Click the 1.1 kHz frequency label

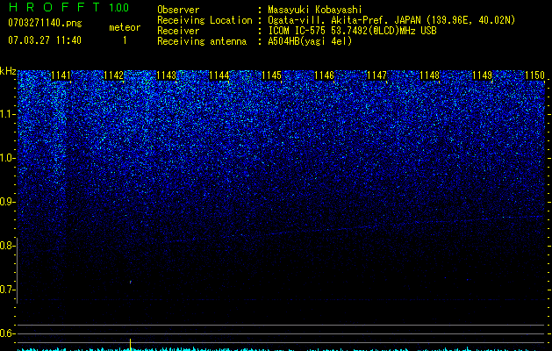tap(7, 114)
